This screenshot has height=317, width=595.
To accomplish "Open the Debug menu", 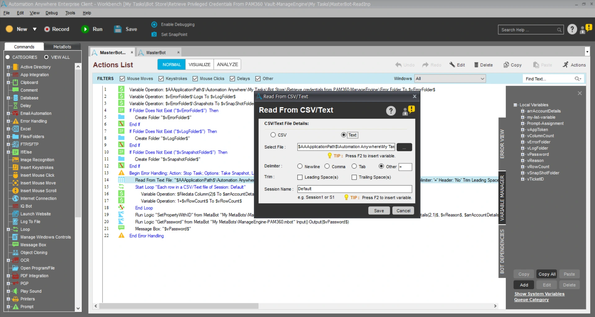I will (51, 13).
